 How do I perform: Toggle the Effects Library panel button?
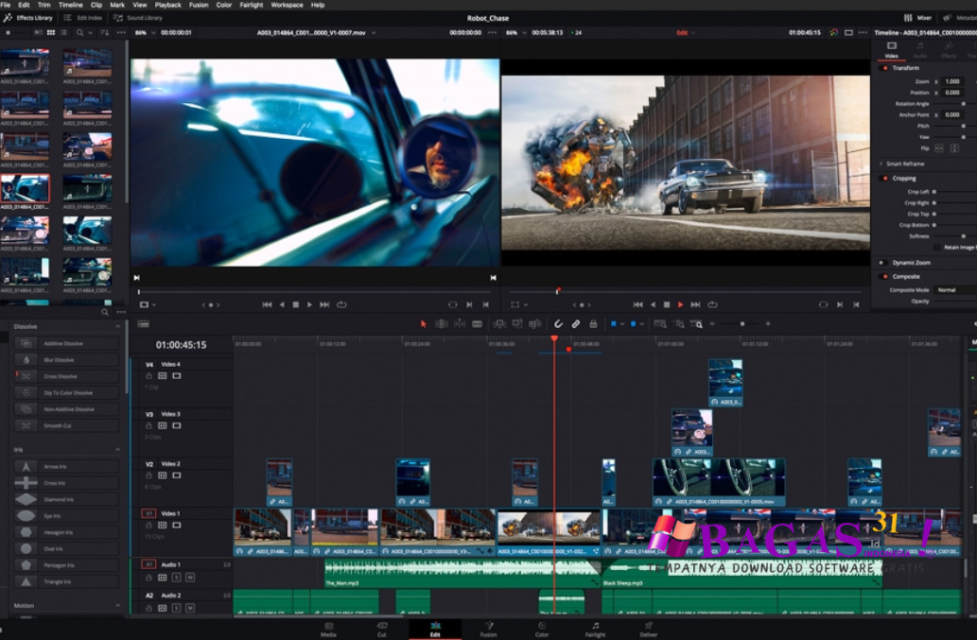28,18
